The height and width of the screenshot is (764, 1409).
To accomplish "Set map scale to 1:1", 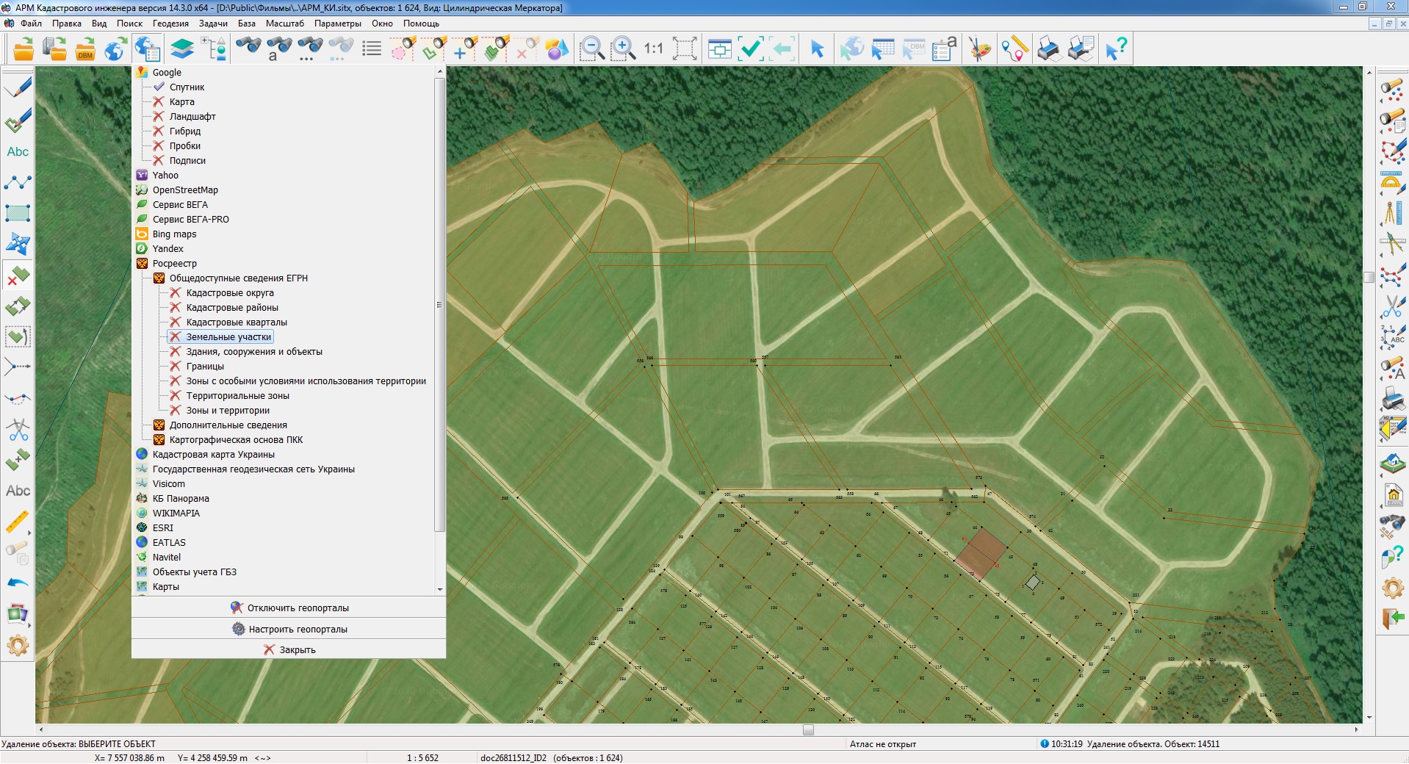I will click(x=653, y=49).
